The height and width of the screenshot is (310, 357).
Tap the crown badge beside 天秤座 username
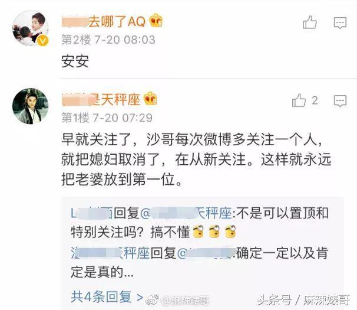tap(150, 99)
